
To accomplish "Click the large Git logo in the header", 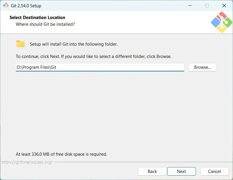I will click(x=221, y=22).
